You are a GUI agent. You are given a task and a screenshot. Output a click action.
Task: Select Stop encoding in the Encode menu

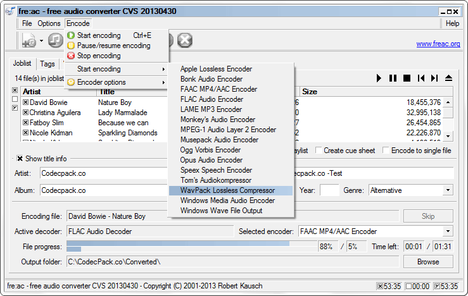tap(98, 56)
